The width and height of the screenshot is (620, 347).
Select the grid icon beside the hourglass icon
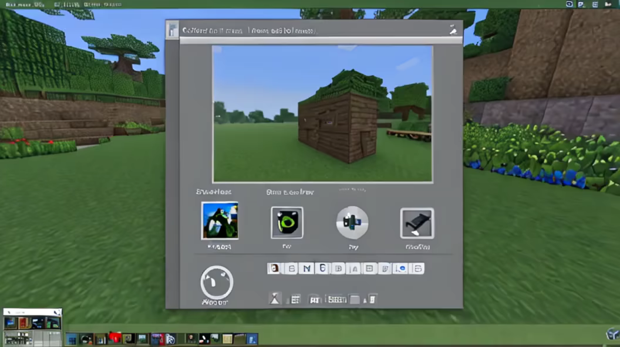coord(295,299)
